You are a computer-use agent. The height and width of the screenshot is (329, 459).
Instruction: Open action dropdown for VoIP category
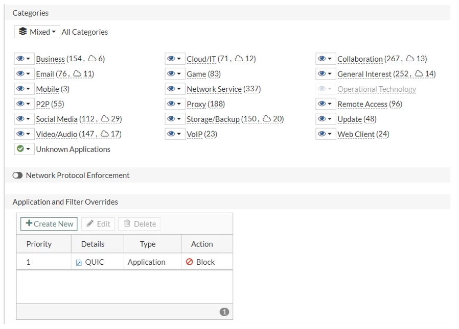[175, 134]
